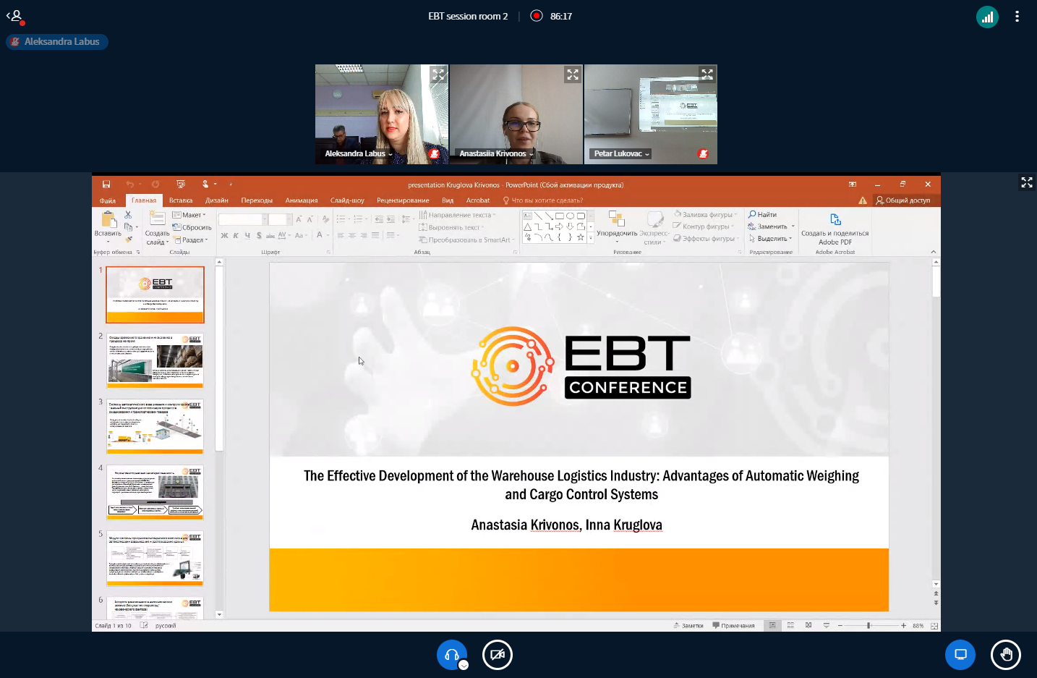
Task: Enlarge Petar Lukovac's video to fullscreen
Action: 707,75
